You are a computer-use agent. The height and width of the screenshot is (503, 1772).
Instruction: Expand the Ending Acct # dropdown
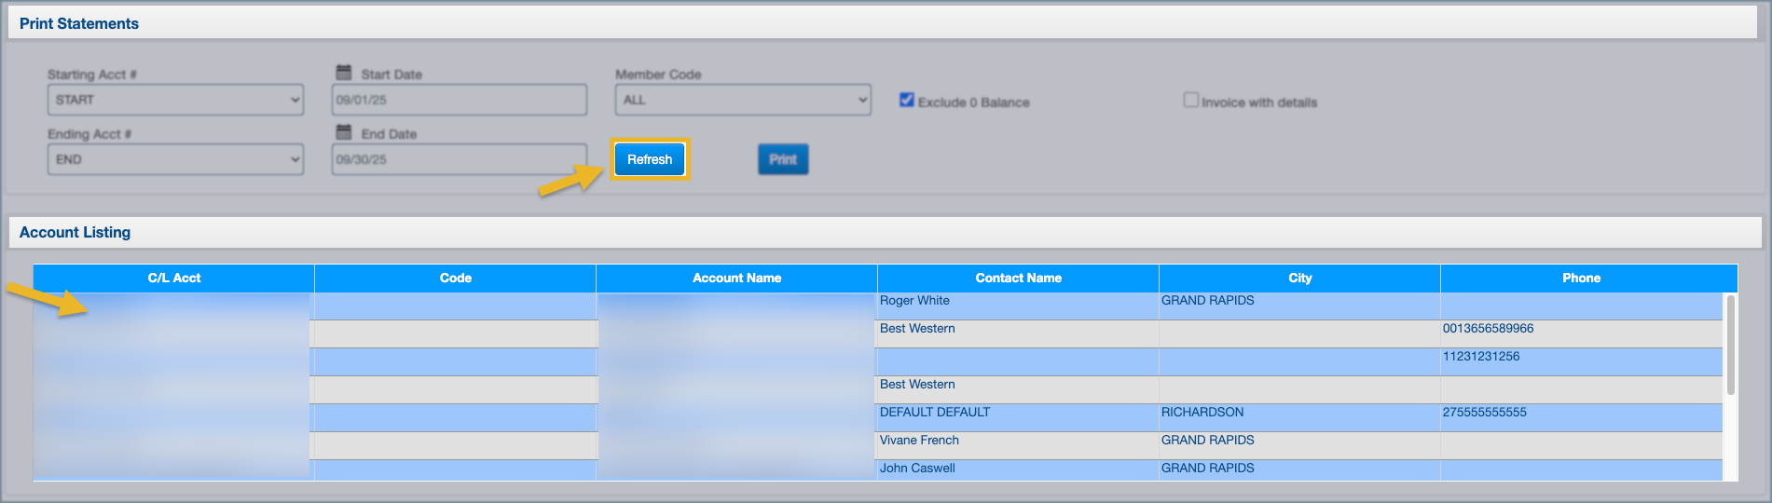(x=175, y=159)
